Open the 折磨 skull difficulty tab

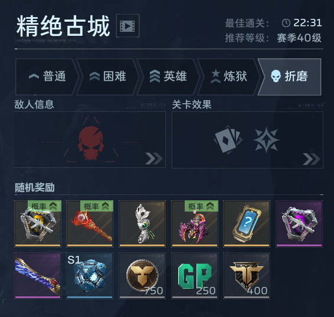(x=289, y=77)
